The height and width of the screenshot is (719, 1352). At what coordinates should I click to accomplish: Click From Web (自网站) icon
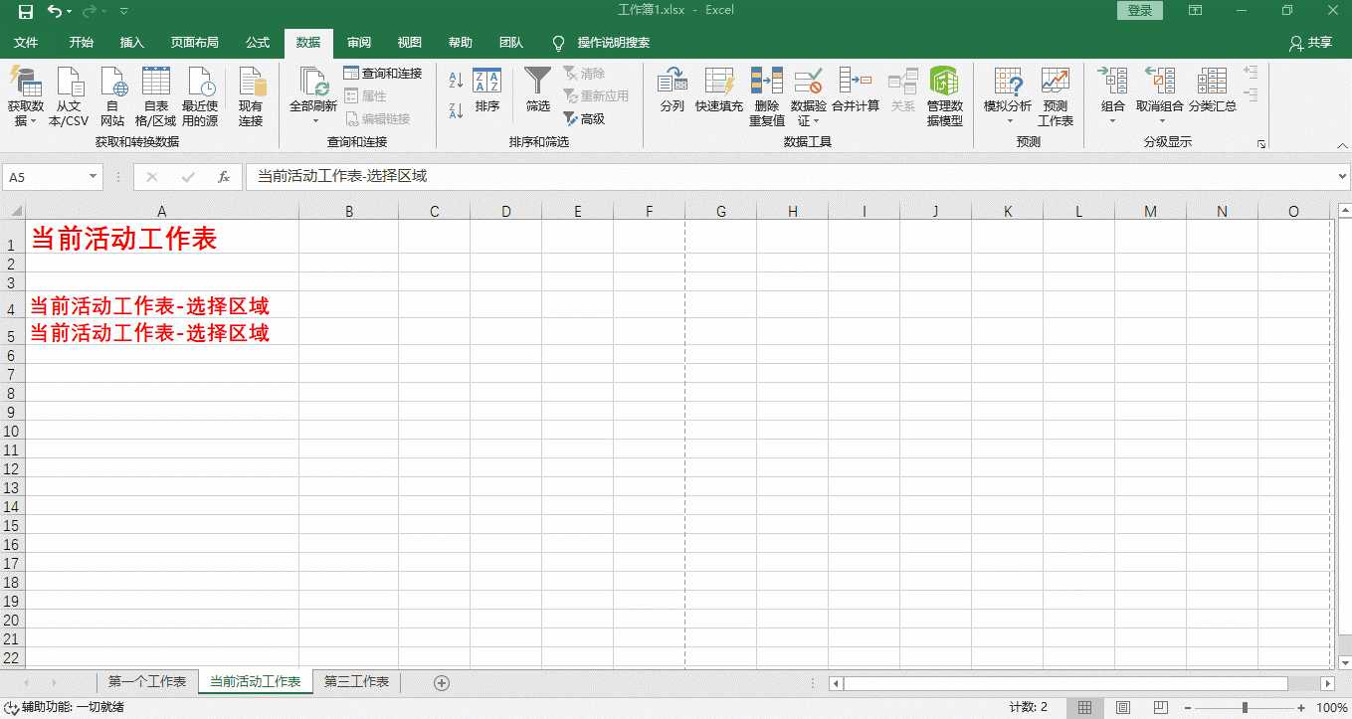(x=112, y=97)
